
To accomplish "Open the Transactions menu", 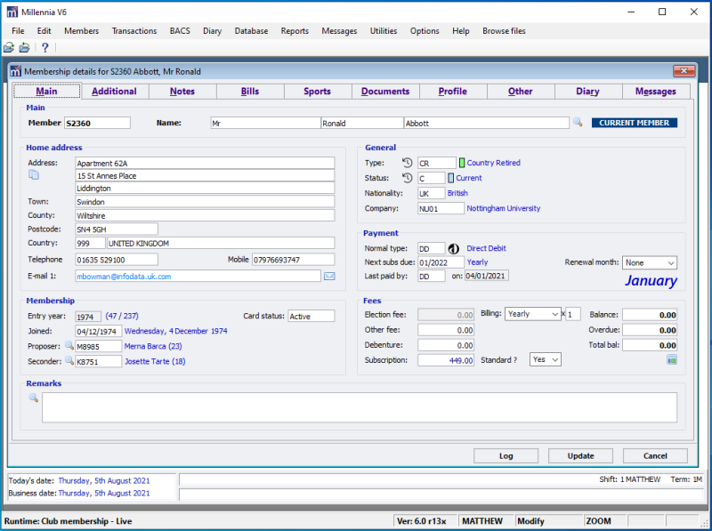I will pos(133,30).
